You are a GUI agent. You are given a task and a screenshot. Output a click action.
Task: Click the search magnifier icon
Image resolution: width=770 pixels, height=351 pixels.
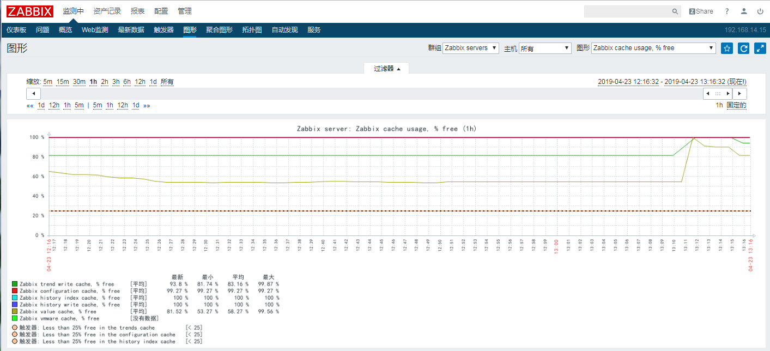point(675,11)
